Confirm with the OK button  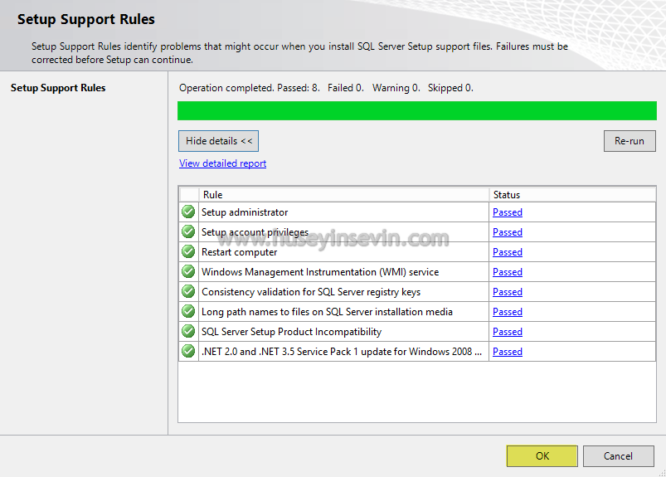pyautogui.click(x=542, y=456)
